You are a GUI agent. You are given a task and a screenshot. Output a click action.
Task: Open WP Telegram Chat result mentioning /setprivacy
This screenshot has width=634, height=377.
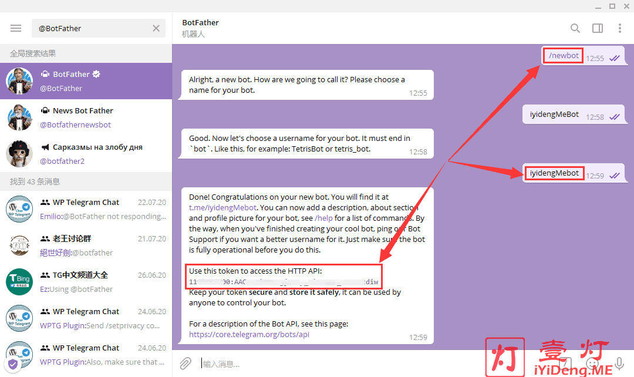click(x=86, y=318)
